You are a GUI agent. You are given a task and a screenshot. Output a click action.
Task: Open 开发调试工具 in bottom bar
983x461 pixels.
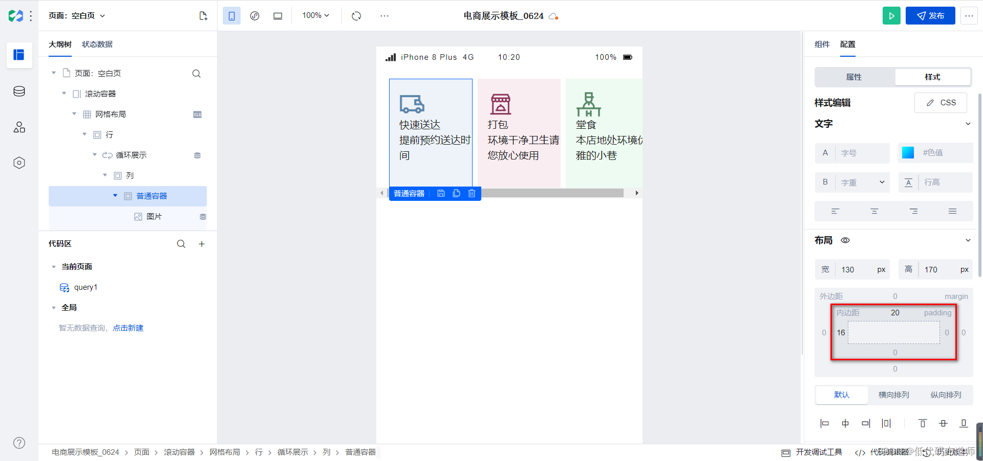[x=812, y=452]
